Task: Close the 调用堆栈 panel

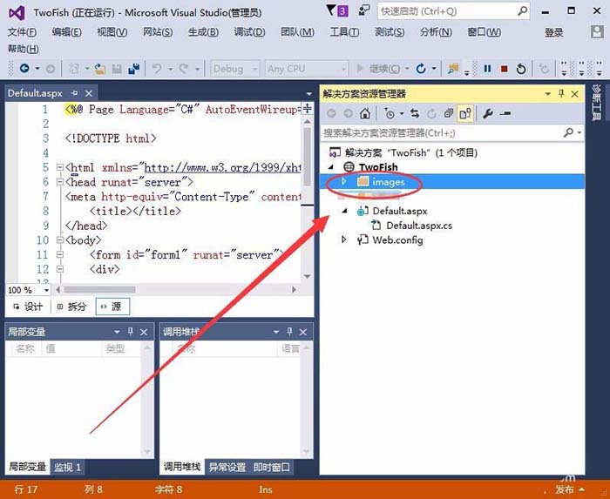Action: click(x=303, y=332)
